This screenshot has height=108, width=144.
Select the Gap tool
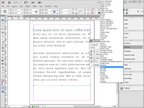[3, 29]
